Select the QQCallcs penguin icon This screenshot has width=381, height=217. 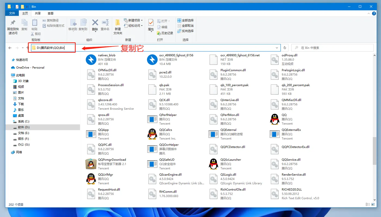pos(152,134)
